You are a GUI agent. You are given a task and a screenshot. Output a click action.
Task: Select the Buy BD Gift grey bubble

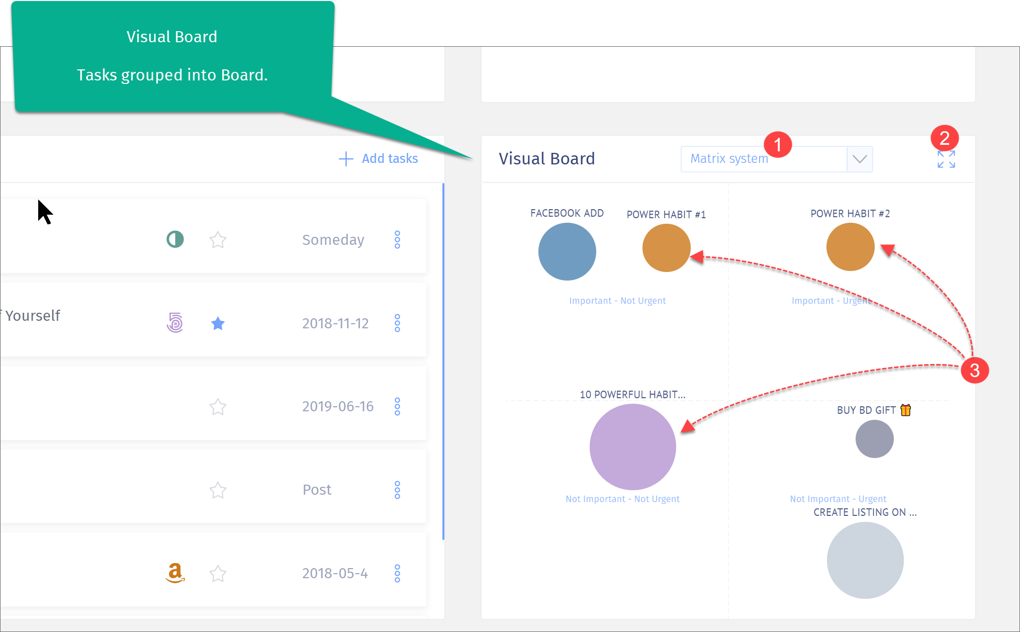874,439
